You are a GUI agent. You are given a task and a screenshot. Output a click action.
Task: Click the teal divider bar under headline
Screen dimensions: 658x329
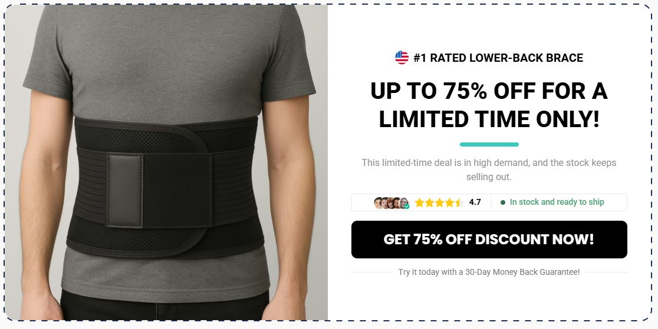pos(489,145)
